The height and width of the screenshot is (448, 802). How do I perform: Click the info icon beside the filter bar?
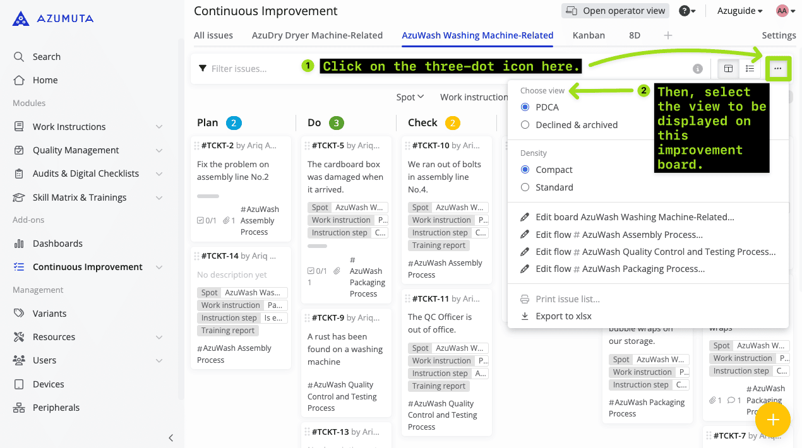(698, 68)
